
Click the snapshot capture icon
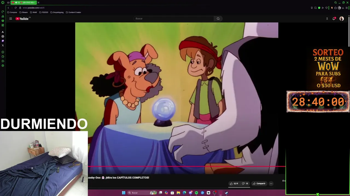pyautogui.click(x=316, y=8)
